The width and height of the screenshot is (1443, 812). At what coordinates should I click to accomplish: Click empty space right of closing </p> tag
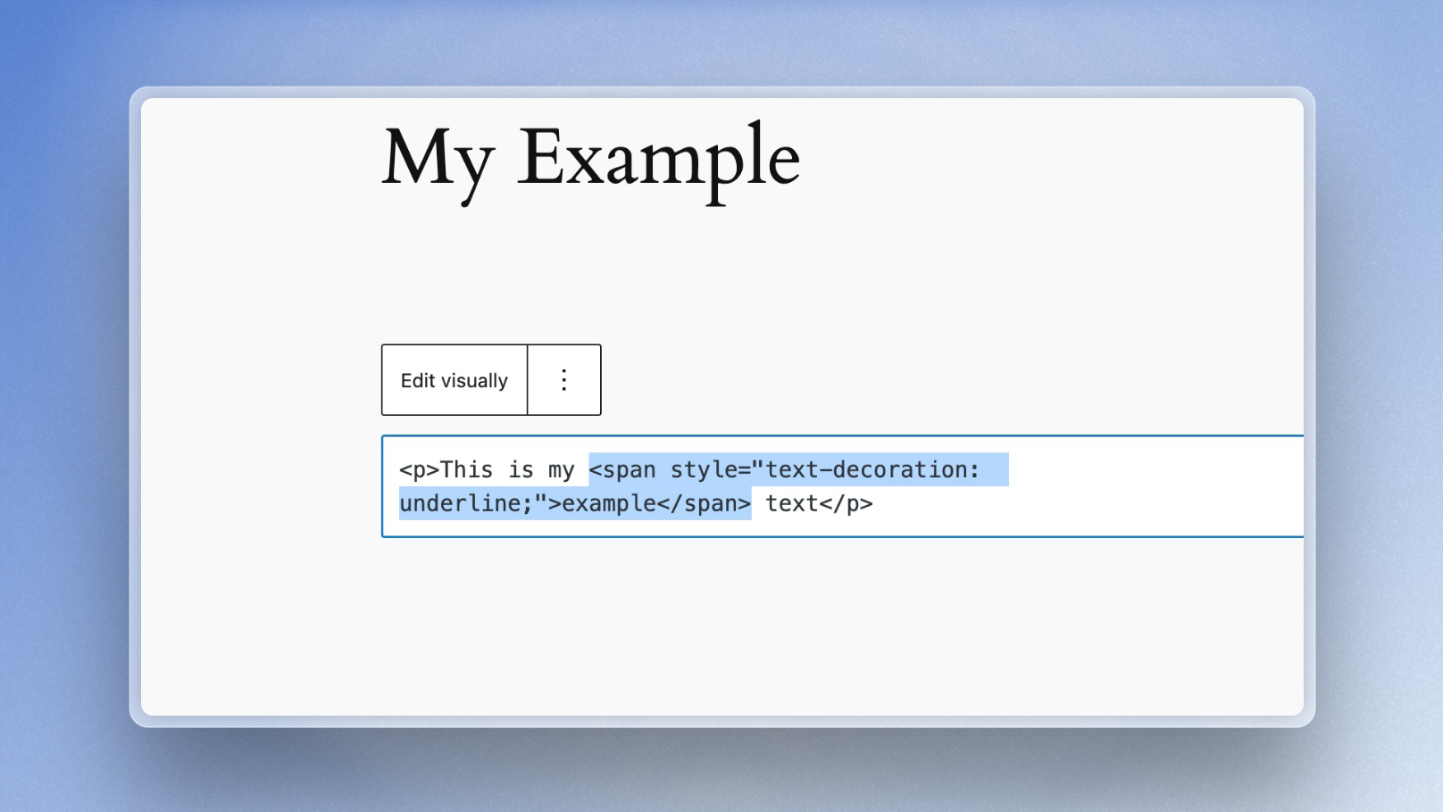point(1072,504)
